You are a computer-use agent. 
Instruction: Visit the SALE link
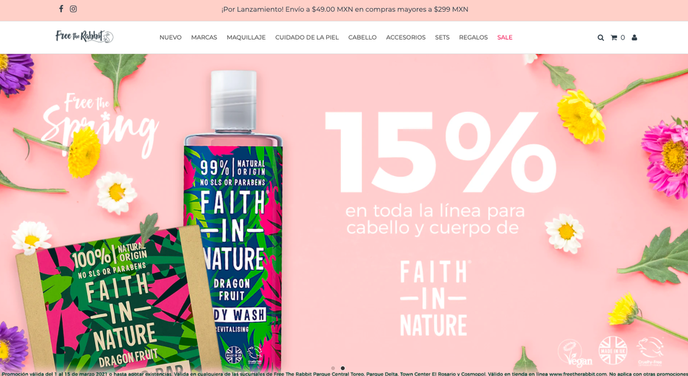504,38
